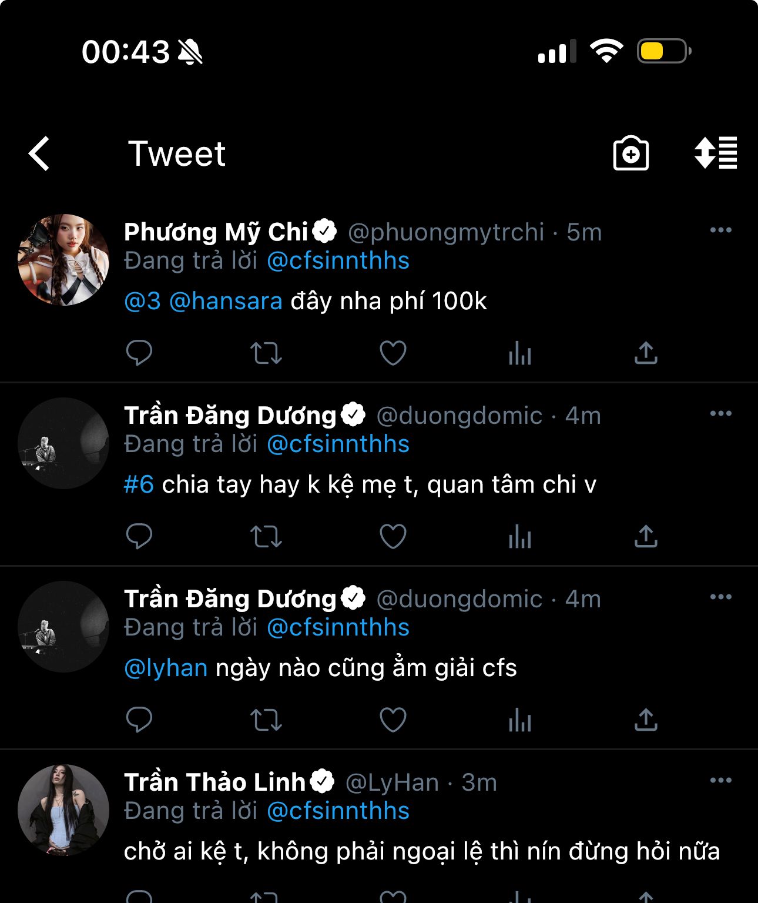View Phương Mỹ Chi's profile picture
Screen dimensions: 758x903
(x=63, y=260)
